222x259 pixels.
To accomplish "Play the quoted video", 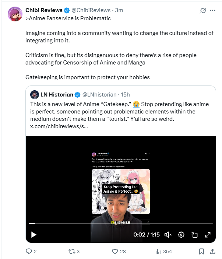I will (x=34, y=235).
